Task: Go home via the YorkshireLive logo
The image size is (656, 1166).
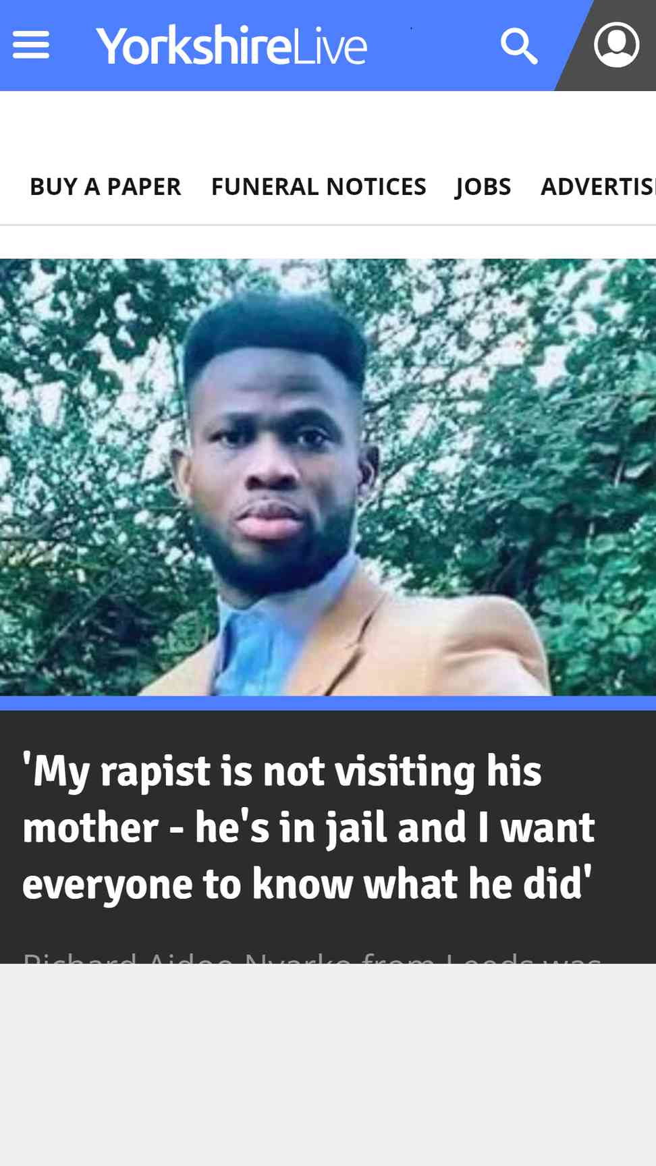Action: pyautogui.click(x=231, y=46)
